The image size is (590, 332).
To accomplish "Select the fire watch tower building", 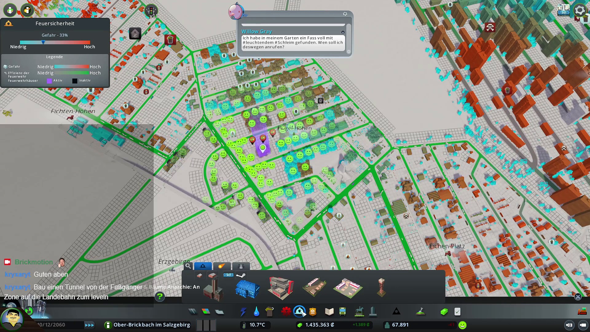I will click(x=381, y=287).
